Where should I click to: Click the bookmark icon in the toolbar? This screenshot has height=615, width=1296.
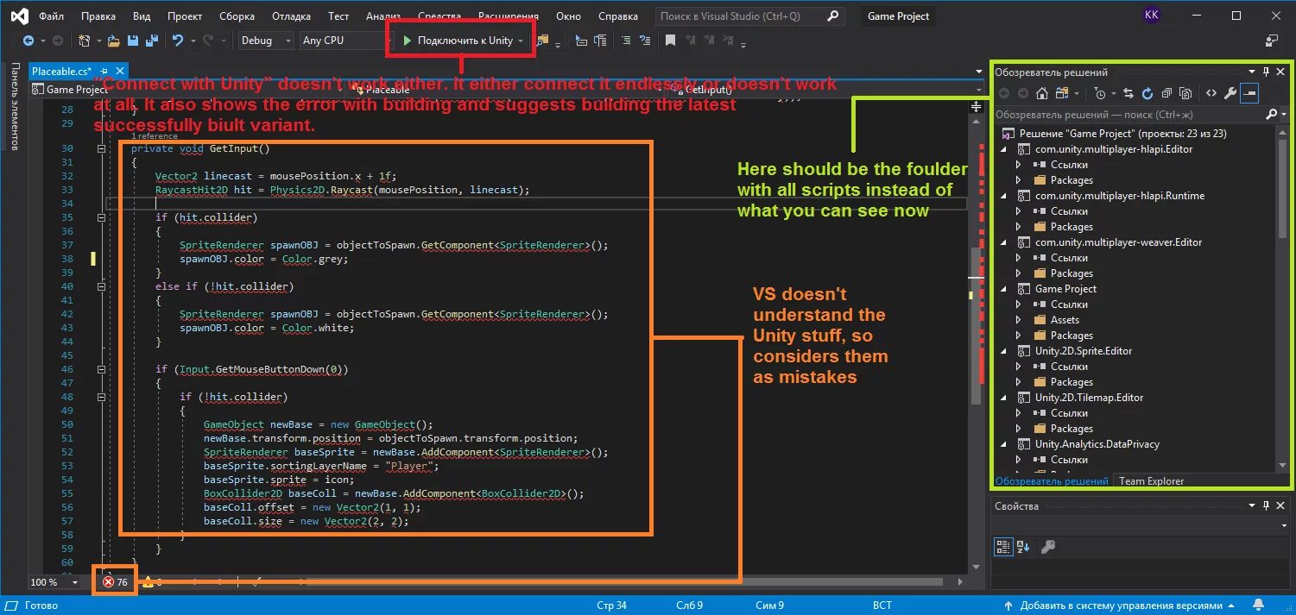click(670, 41)
